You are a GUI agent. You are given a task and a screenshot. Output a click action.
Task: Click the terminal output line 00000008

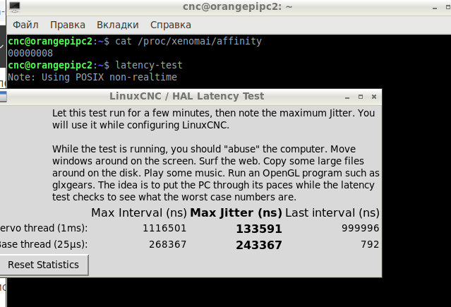30,53
